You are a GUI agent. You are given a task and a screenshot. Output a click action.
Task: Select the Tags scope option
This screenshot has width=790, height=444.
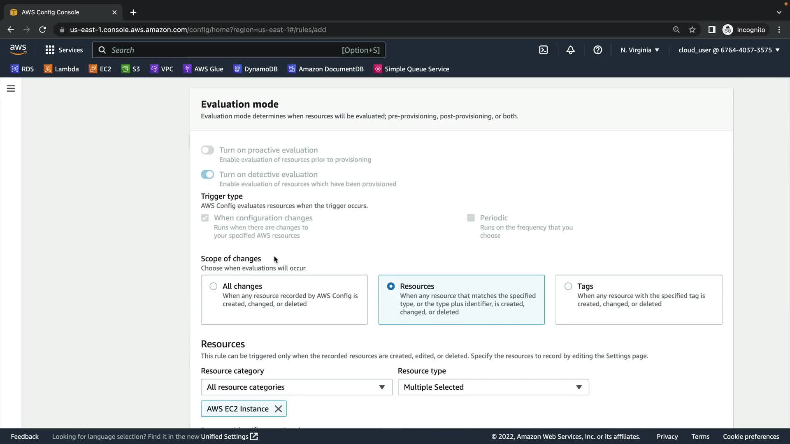point(568,286)
